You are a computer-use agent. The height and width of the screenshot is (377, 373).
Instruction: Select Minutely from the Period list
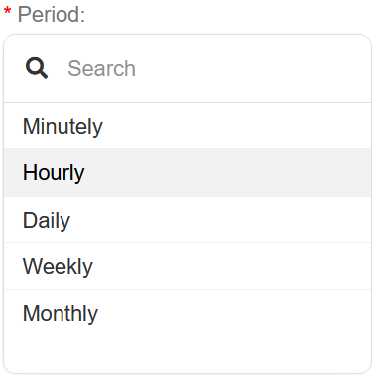[187, 126]
